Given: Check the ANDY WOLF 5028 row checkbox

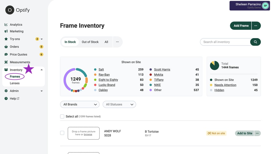Looking at the screenshot, I should click(x=62, y=133).
